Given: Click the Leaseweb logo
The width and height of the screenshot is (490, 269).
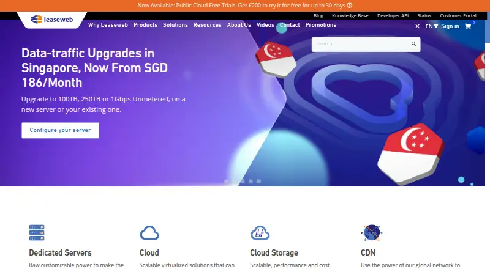Looking at the screenshot, I should point(52,20).
